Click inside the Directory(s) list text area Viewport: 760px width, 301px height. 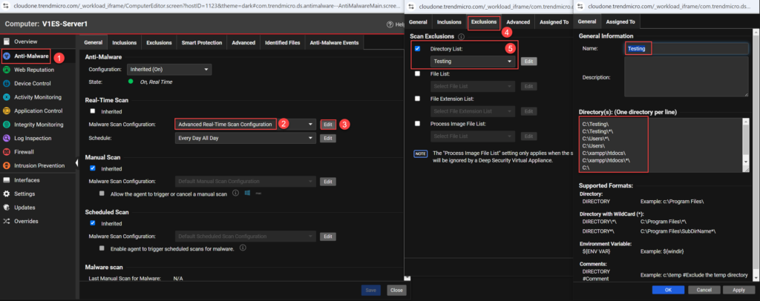pos(660,145)
